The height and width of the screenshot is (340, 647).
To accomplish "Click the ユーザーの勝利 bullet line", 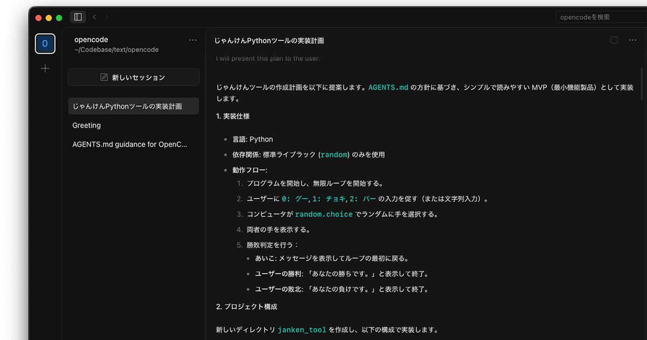I will (342, 274).
